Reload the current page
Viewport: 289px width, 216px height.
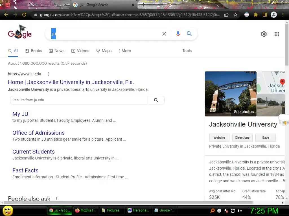pos(24,15)
